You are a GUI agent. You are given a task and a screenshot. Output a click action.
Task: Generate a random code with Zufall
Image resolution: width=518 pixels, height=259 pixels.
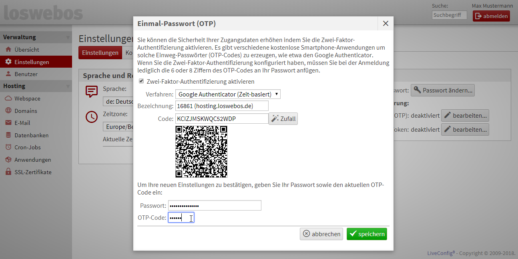[283, 118]
